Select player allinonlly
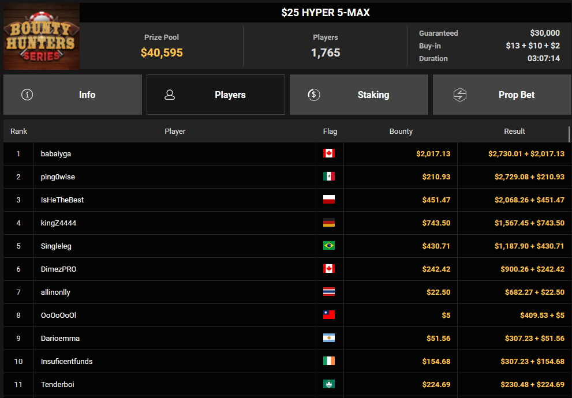The image size is (572, 398). click(x=55, y=292)
